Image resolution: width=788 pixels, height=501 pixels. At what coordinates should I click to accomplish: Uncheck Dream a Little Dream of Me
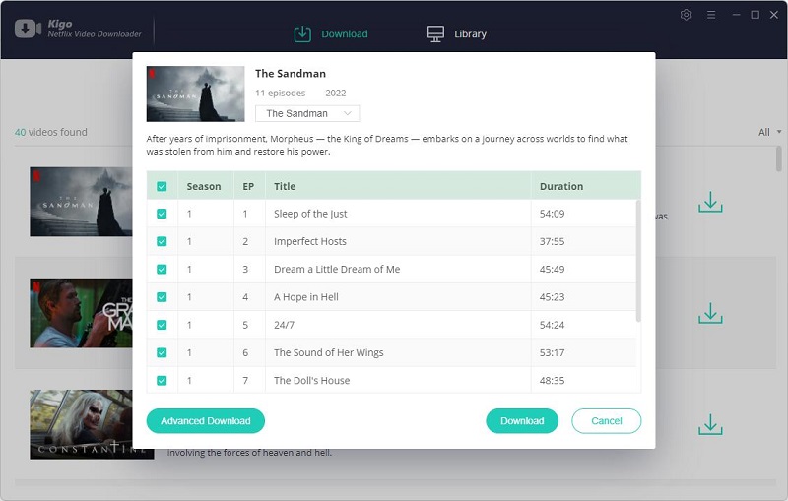pyautogui.click(x=162, y=270)
